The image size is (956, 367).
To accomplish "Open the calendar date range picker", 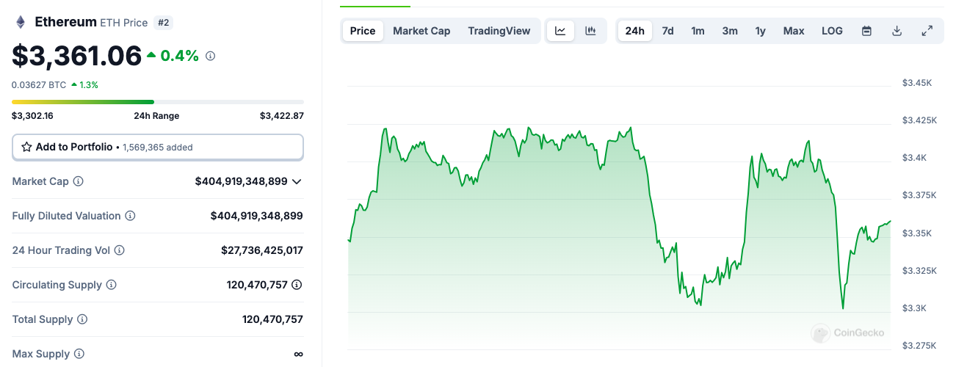I will click(866, 31).
